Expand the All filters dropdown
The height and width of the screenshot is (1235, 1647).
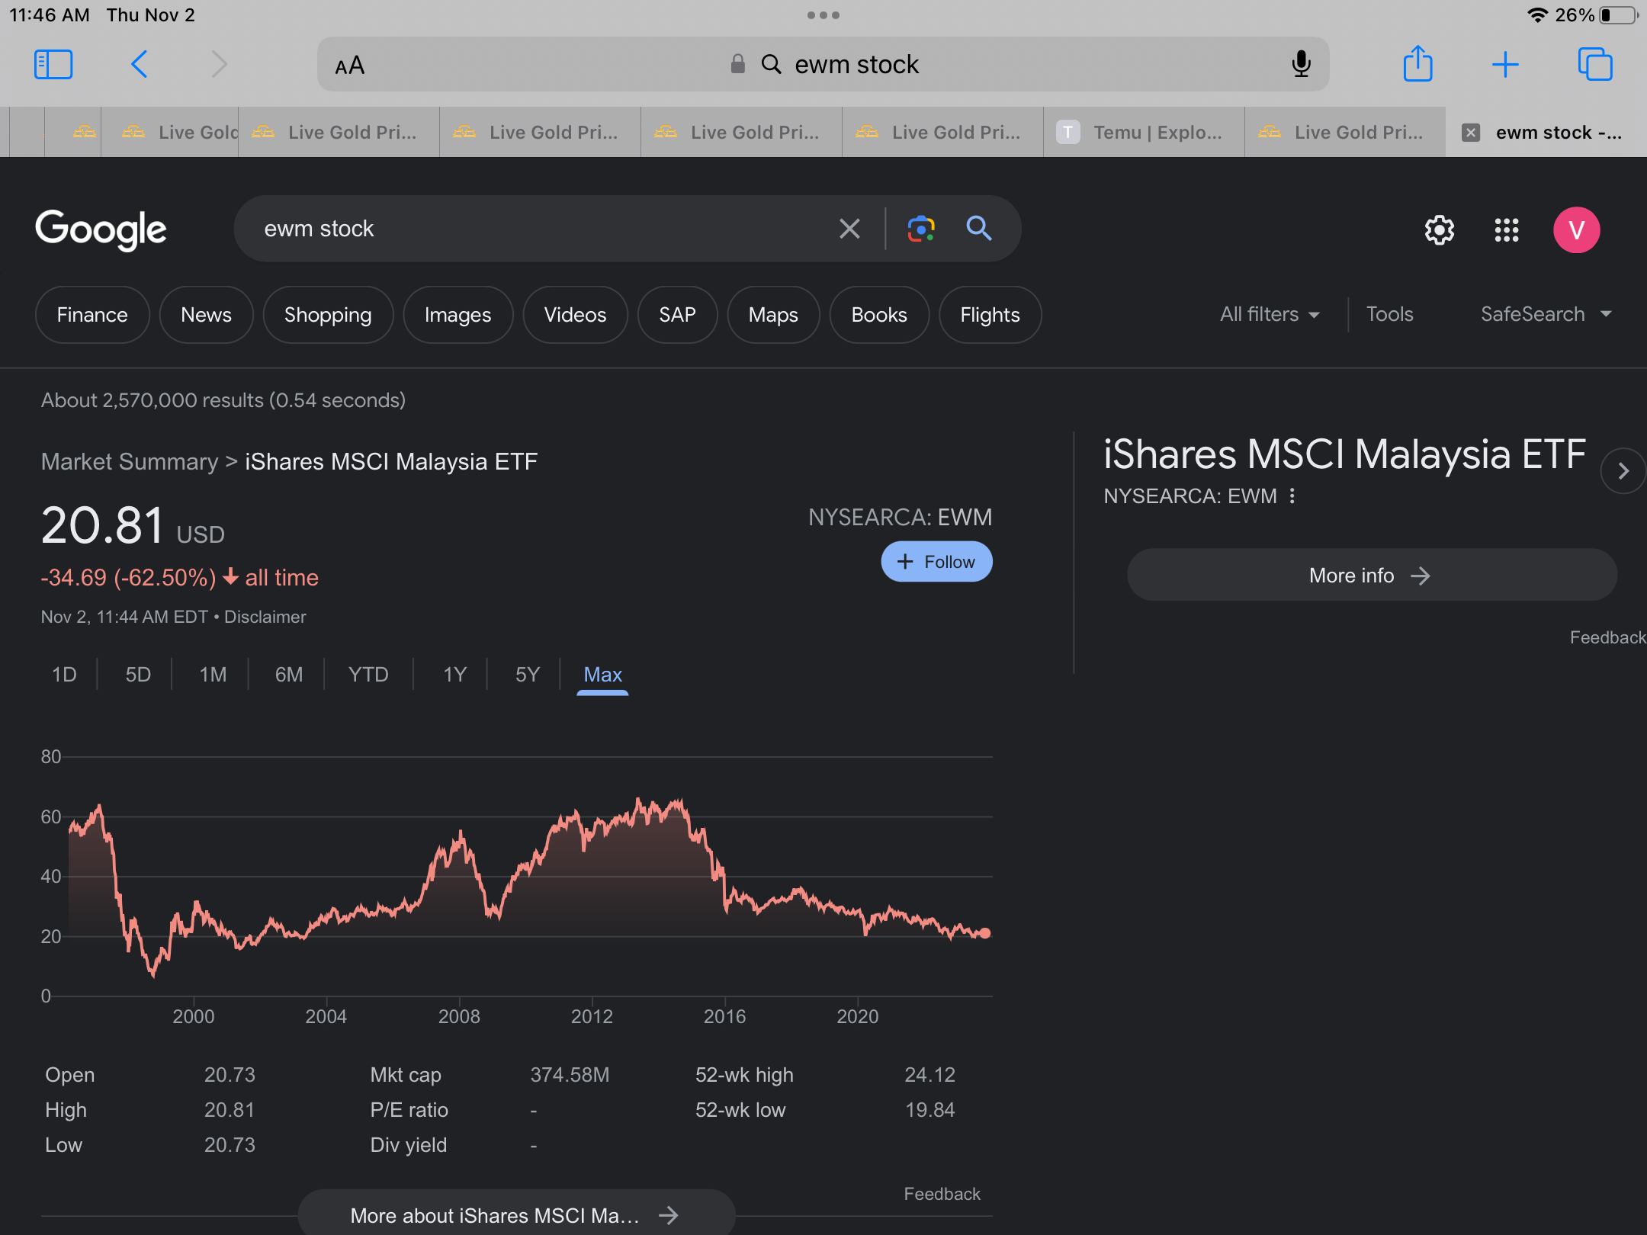(x=1270, y=315)
